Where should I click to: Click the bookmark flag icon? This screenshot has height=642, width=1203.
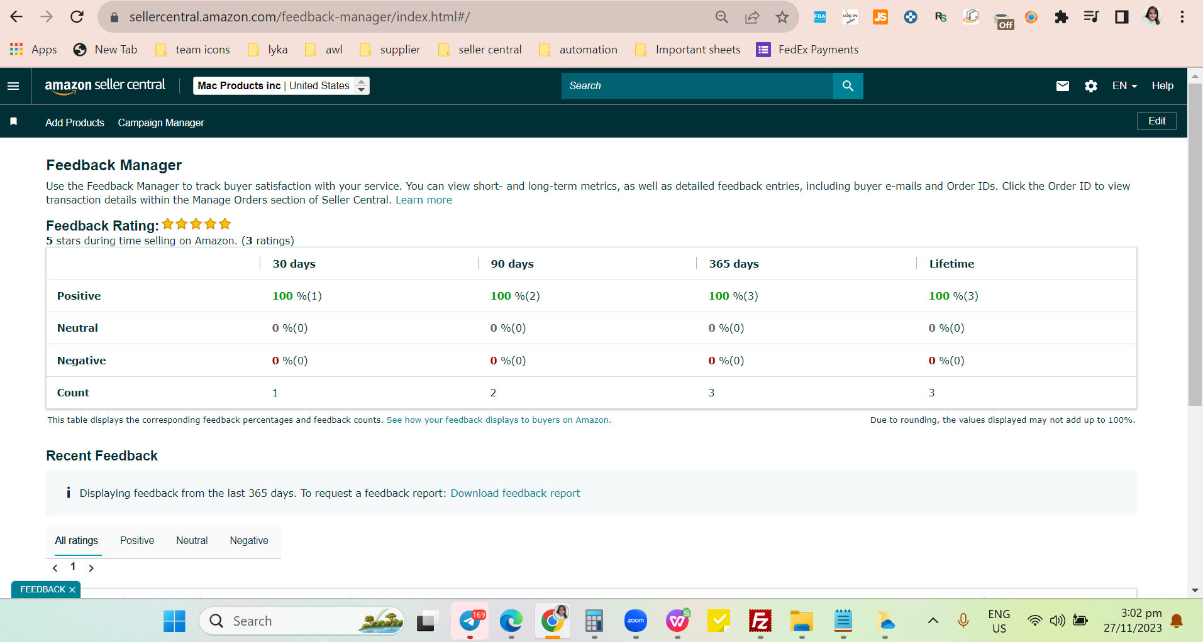coord(14,121)
